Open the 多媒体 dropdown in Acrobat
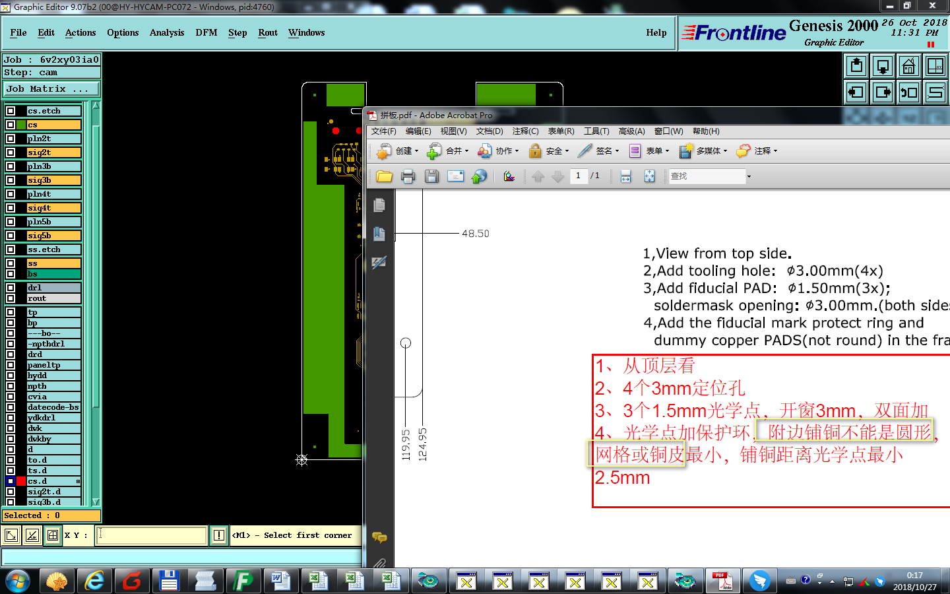This screenshot has width=950, height=594. pos(703,151)
